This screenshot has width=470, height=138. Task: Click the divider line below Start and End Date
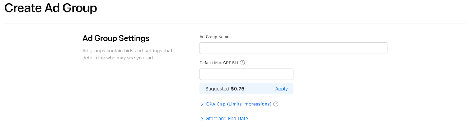(x=235, y=137)
